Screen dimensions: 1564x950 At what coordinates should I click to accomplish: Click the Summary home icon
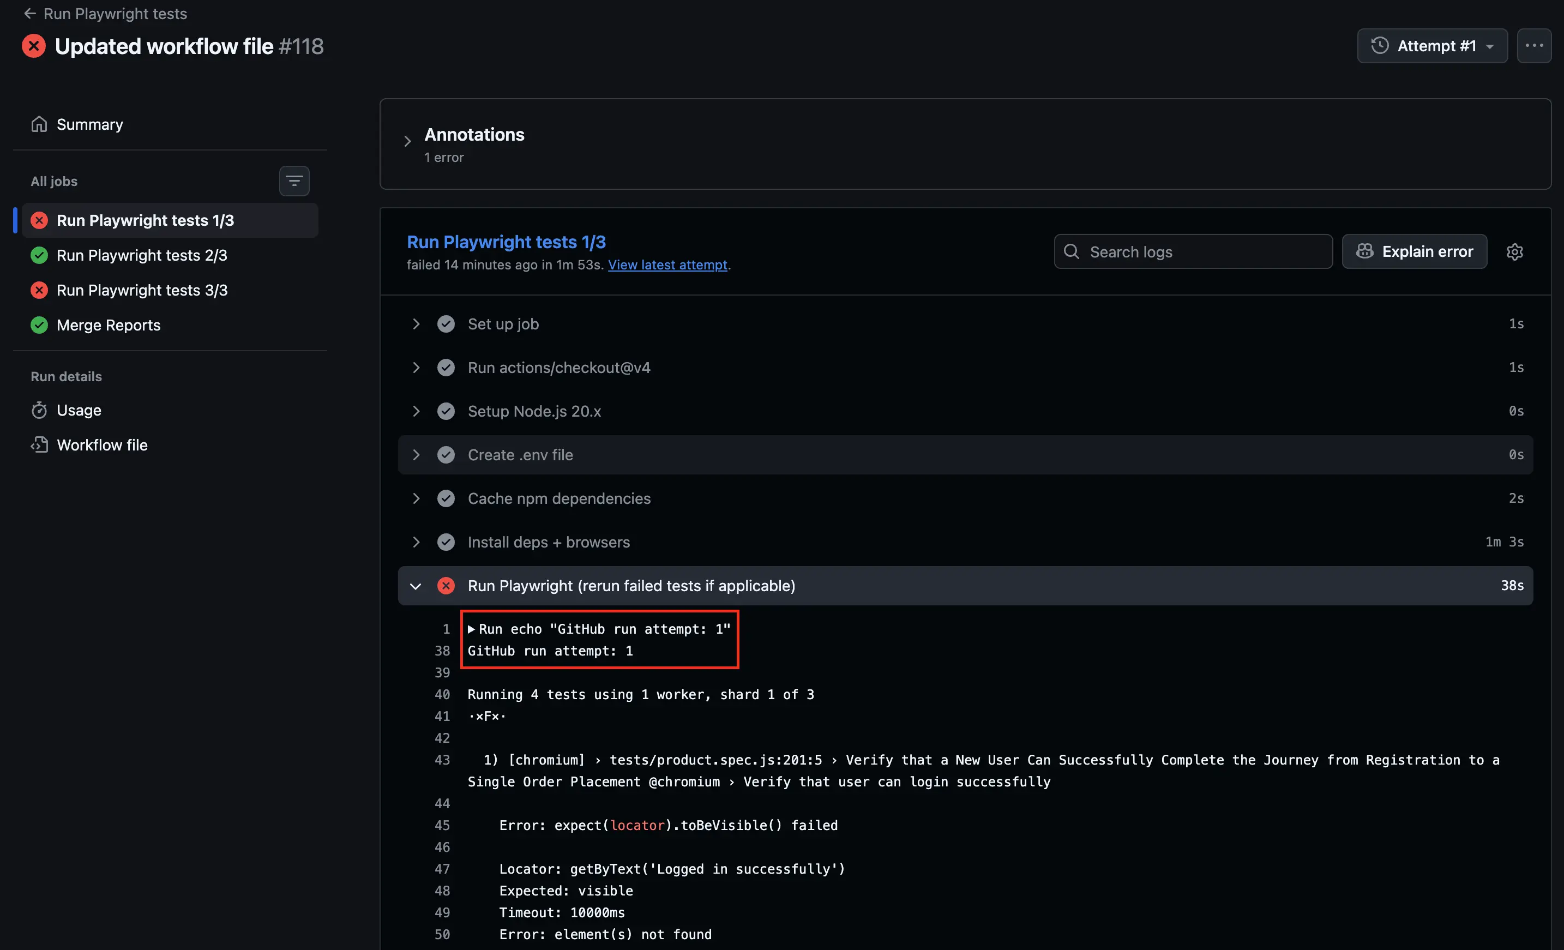(39, 124)
